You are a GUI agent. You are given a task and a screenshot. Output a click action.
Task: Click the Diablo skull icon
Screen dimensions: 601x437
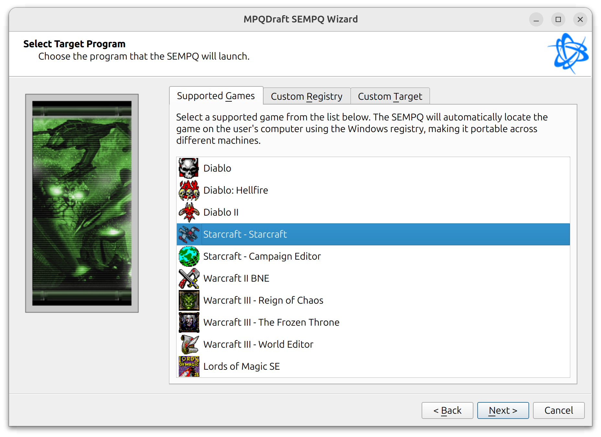coord(189,168)
